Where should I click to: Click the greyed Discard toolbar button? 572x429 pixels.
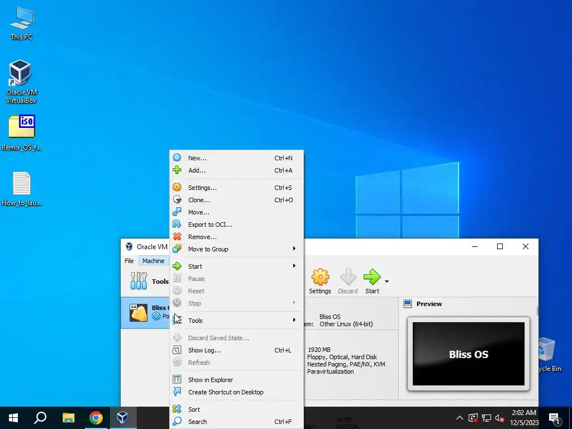(x=347, y=282)
